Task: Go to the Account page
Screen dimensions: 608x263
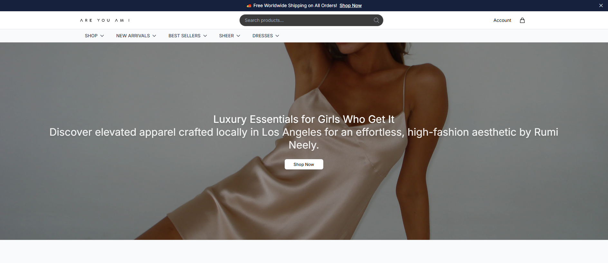Action: (502, 20)
